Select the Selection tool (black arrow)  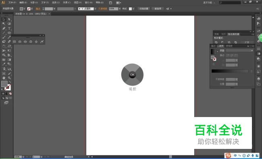pyautogui.click(x=4, y=19)
